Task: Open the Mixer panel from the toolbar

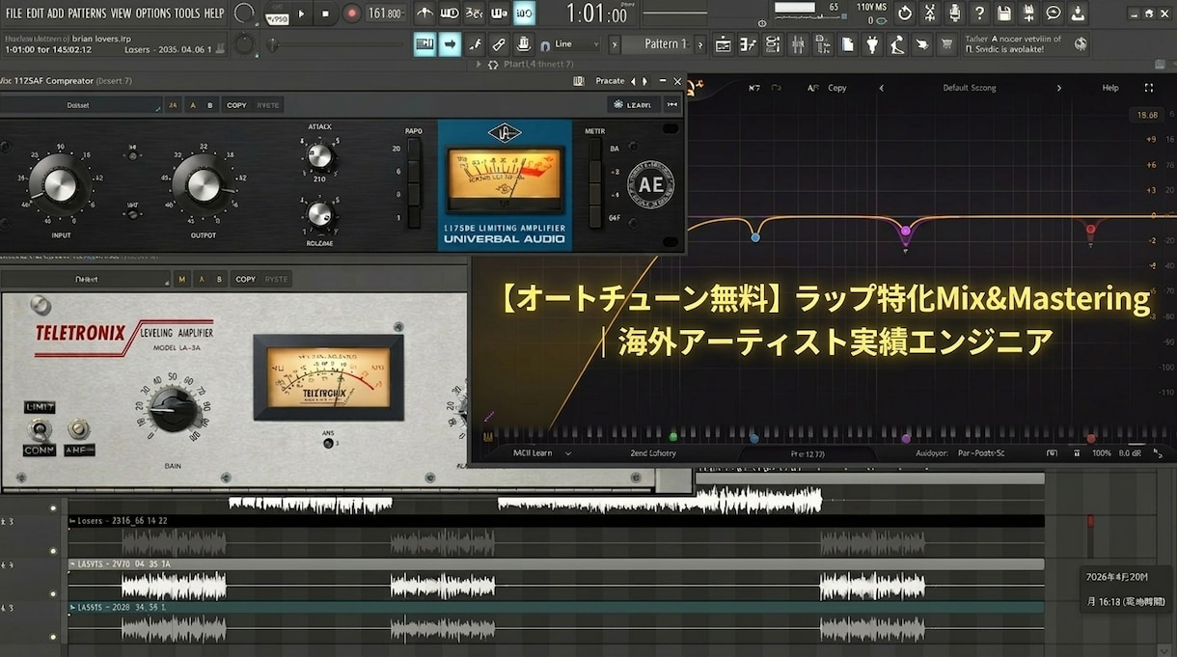Action: coord(798,43)
